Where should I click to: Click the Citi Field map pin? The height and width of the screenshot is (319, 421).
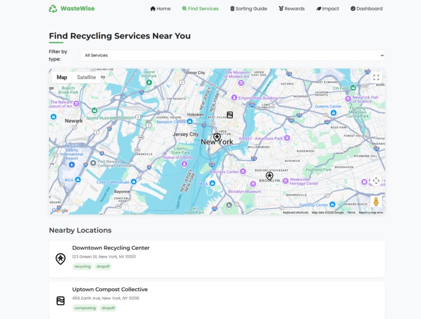tap(353, 87)
